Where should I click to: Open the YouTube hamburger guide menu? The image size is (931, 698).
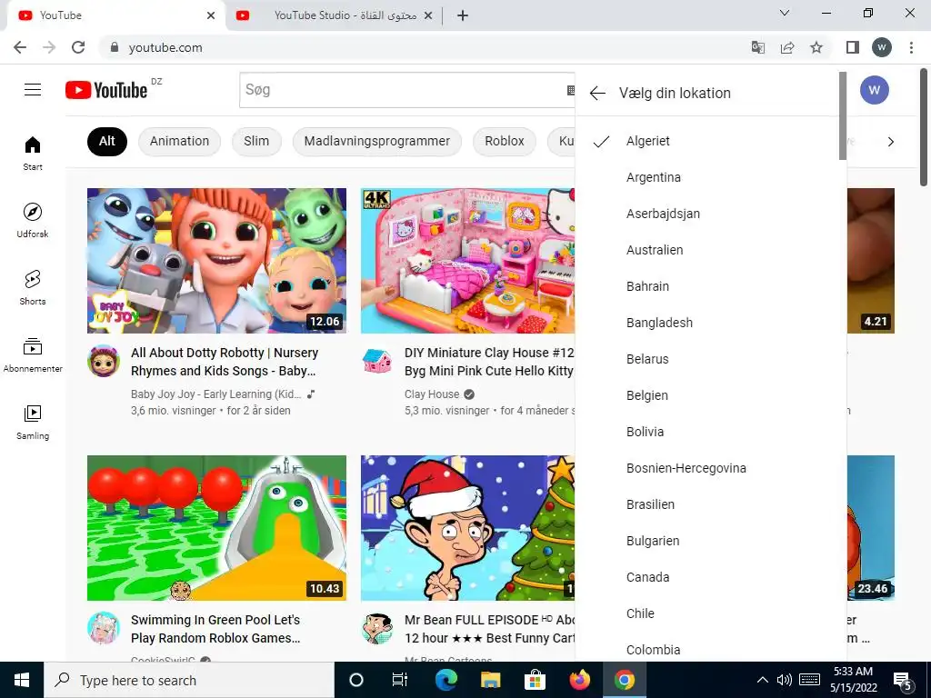33,90
